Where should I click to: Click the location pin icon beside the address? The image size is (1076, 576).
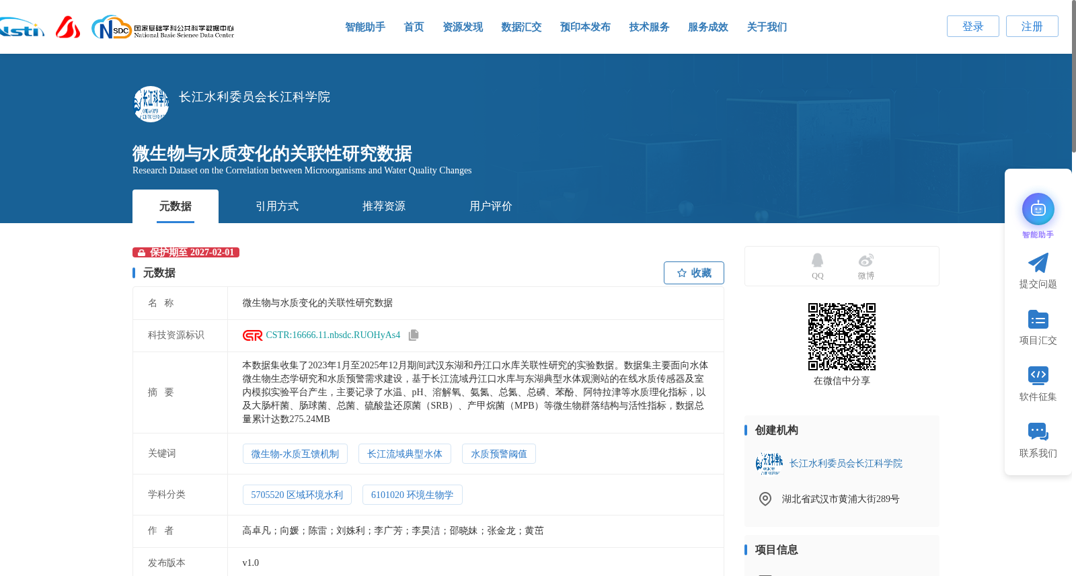[x=765, y=499]
